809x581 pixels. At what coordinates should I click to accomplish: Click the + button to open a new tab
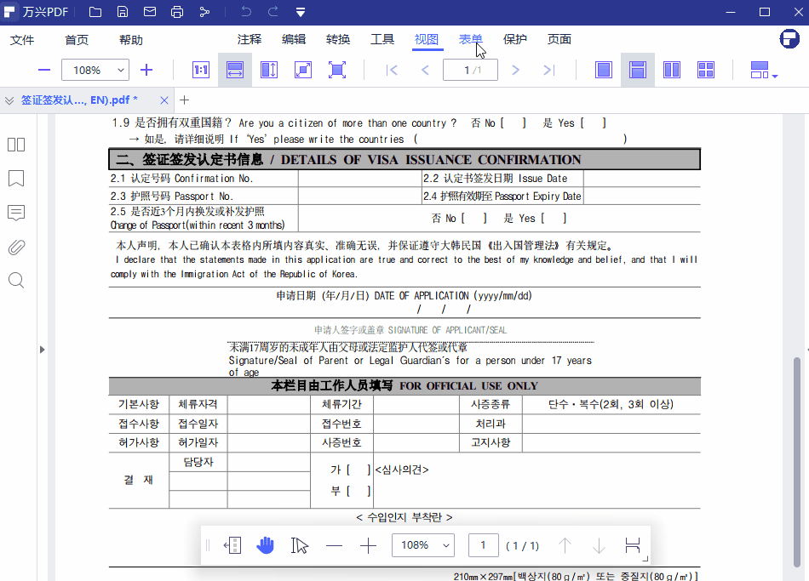coord(184,99)
